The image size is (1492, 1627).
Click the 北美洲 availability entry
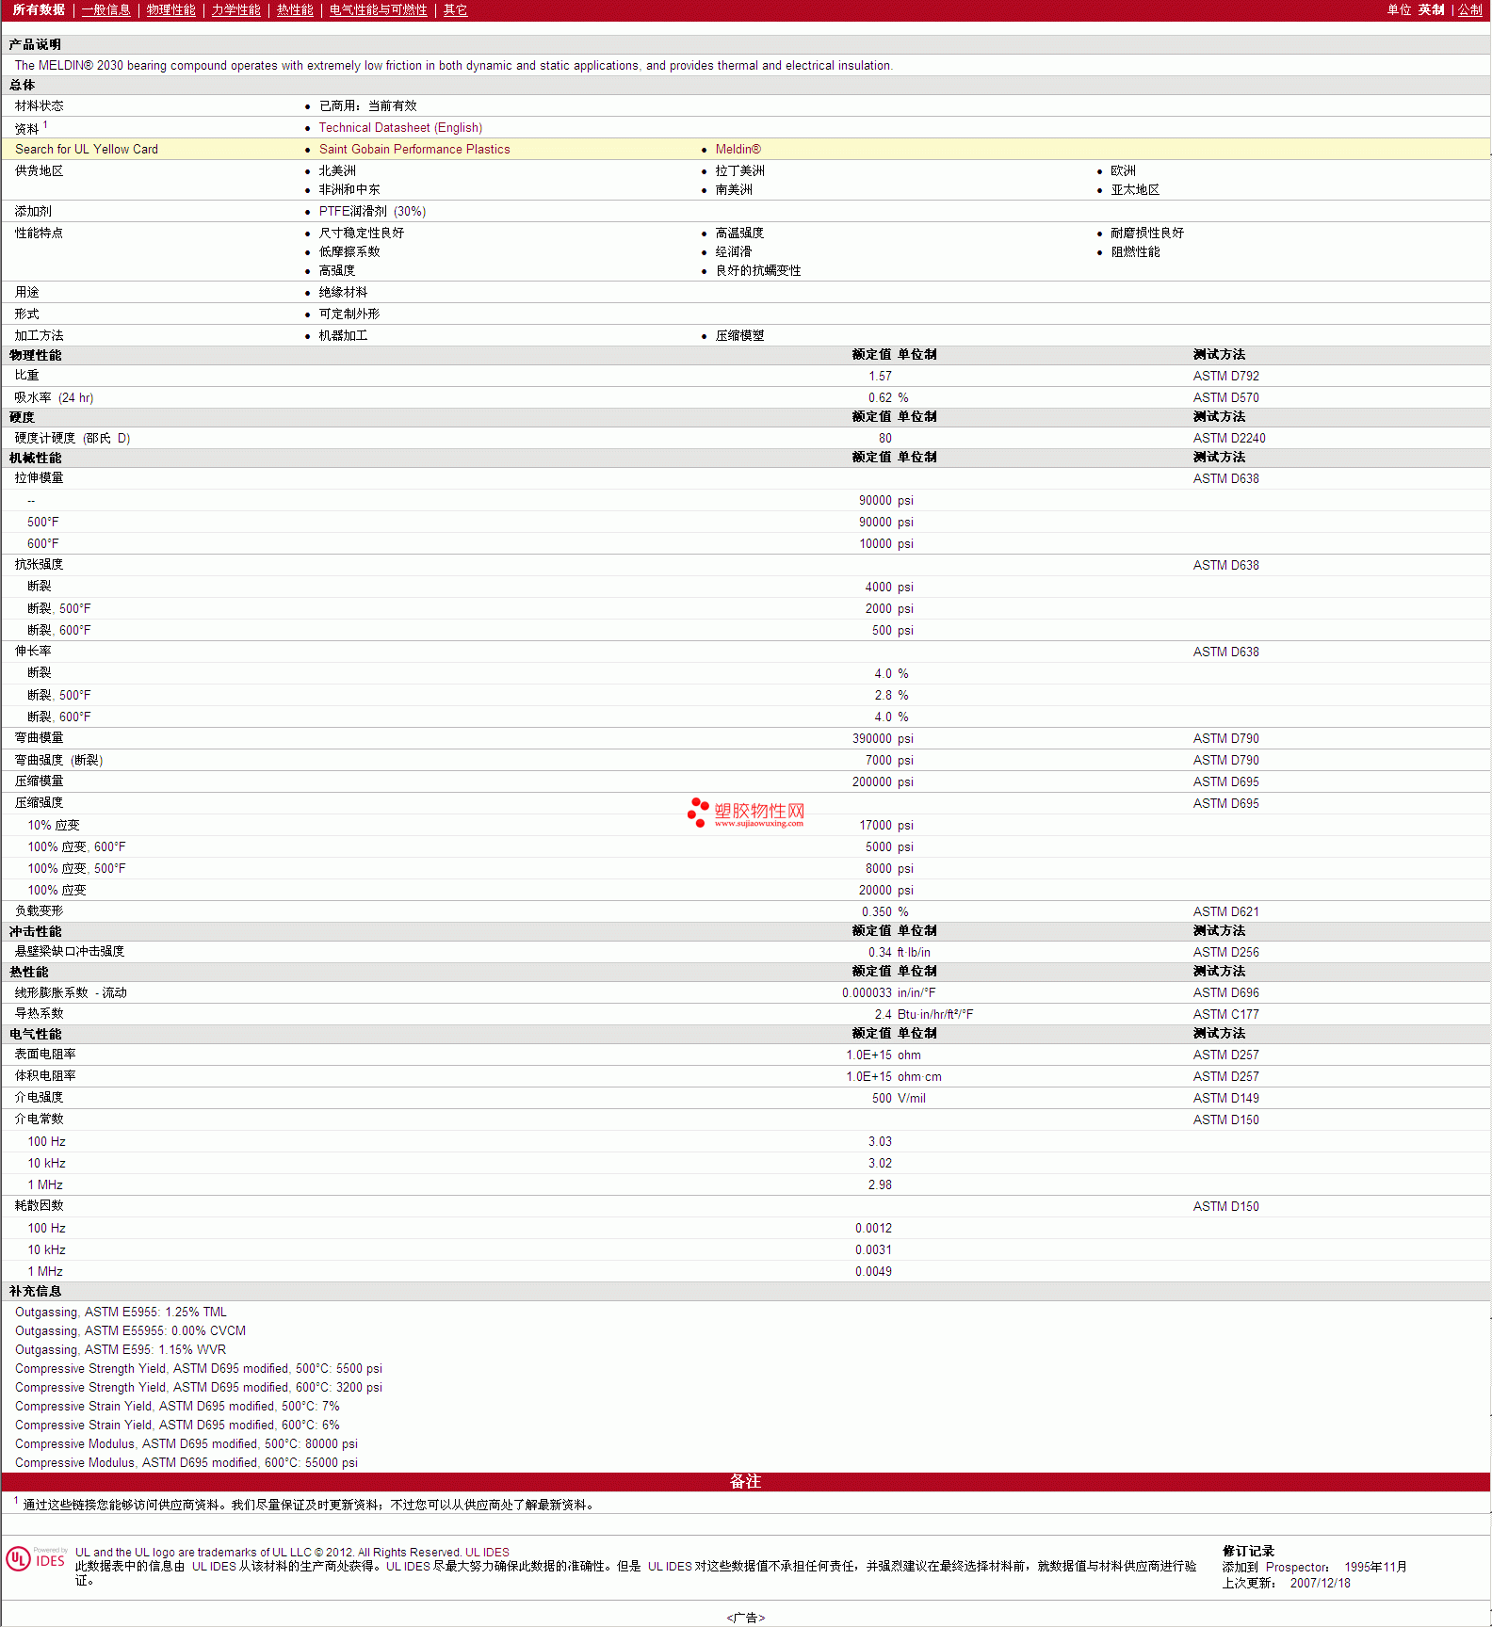(337, 170)
